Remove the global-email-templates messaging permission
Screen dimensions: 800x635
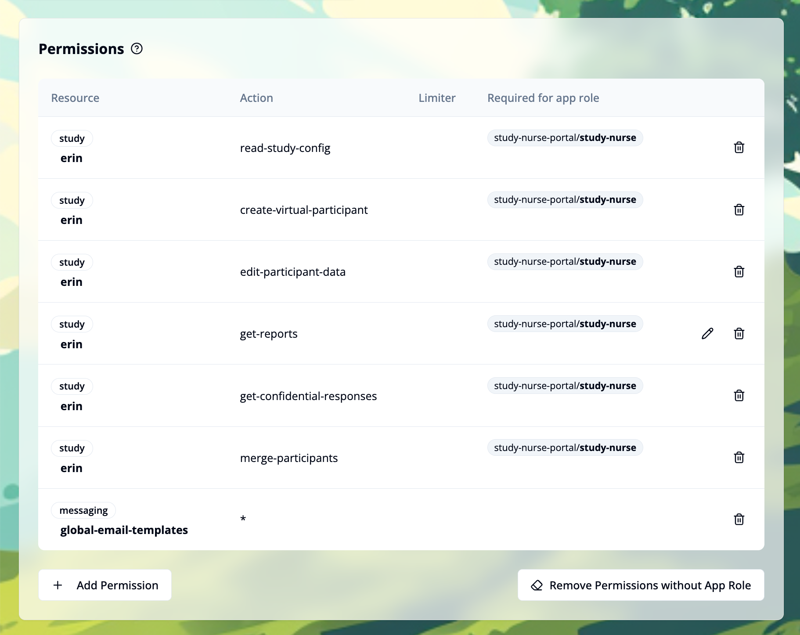point(739,520)
